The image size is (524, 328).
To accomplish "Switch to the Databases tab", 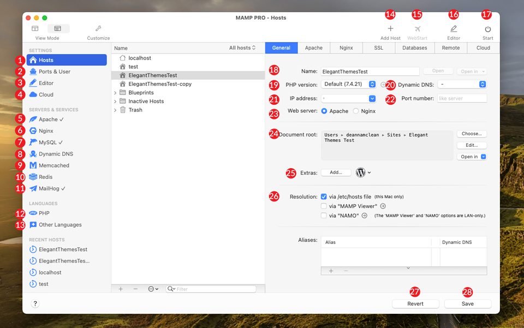I will [414, 48].
